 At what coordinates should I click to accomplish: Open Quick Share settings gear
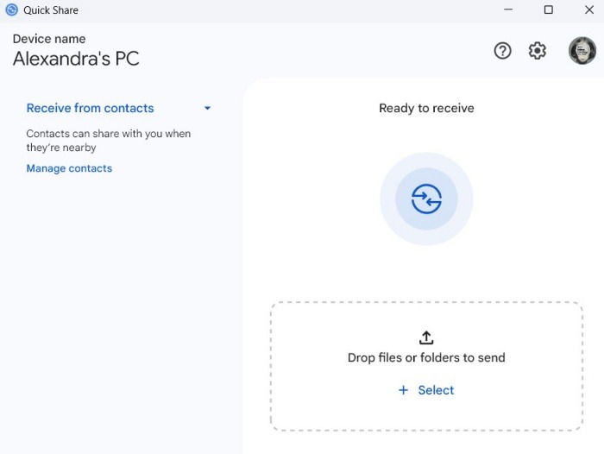pos(537,50)
